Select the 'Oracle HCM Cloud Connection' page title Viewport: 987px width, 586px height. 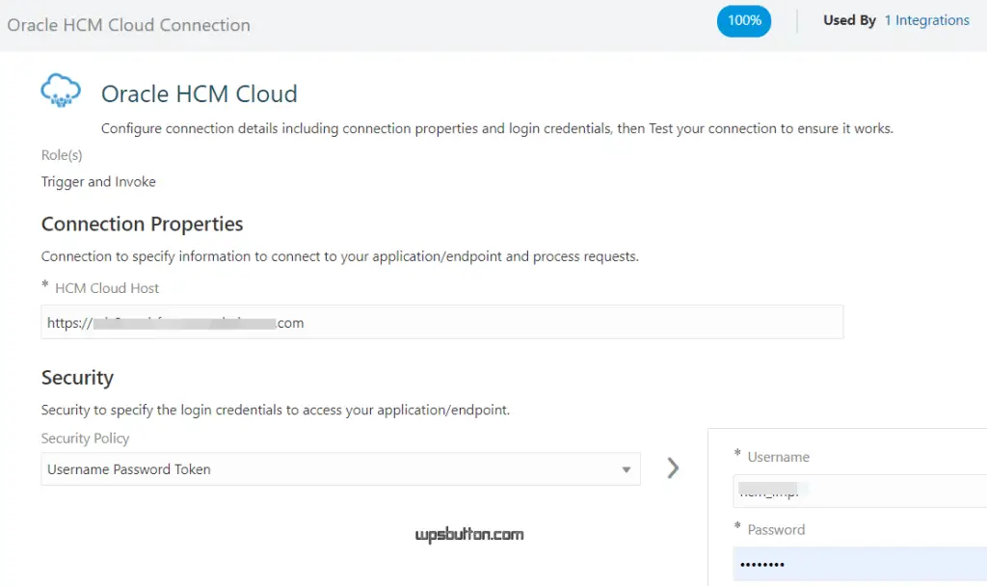128,25
